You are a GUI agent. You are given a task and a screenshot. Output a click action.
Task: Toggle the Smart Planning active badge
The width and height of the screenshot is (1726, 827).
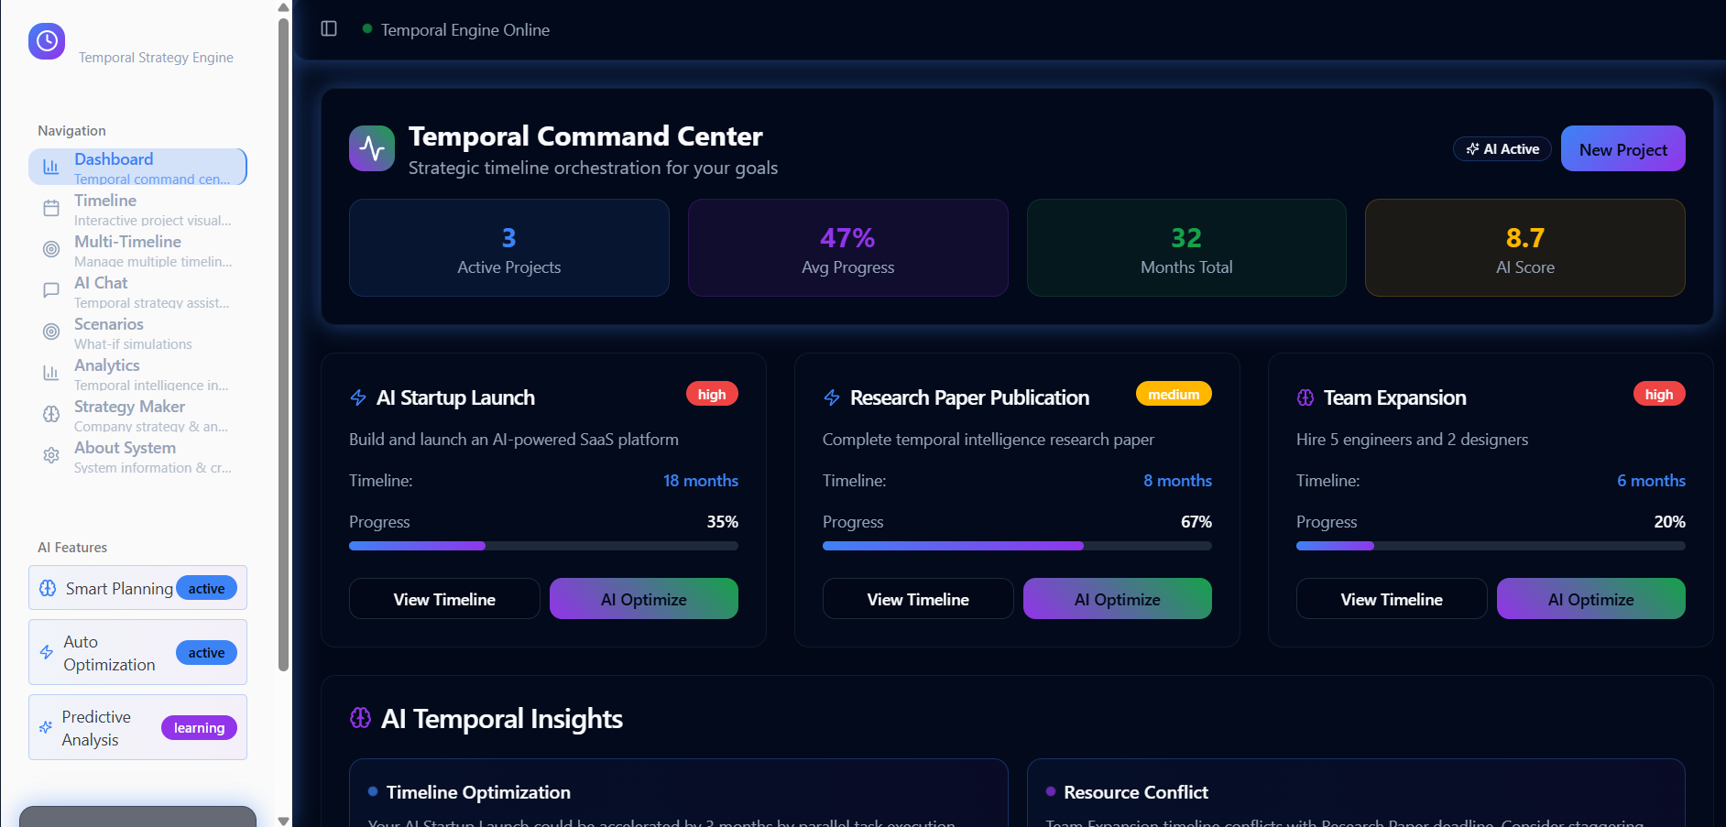206,589
